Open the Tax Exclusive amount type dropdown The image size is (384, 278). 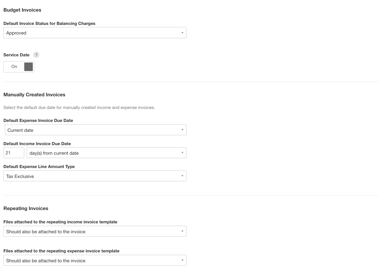coord(95,176)
